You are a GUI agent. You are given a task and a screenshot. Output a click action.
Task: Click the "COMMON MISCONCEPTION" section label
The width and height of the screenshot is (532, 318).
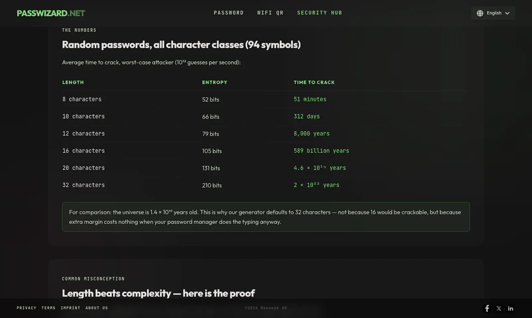[x=93, y=279]
